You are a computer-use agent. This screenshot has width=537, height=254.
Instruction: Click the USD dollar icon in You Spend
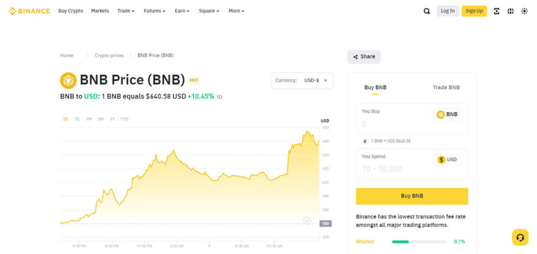click(x=442, y=160)
